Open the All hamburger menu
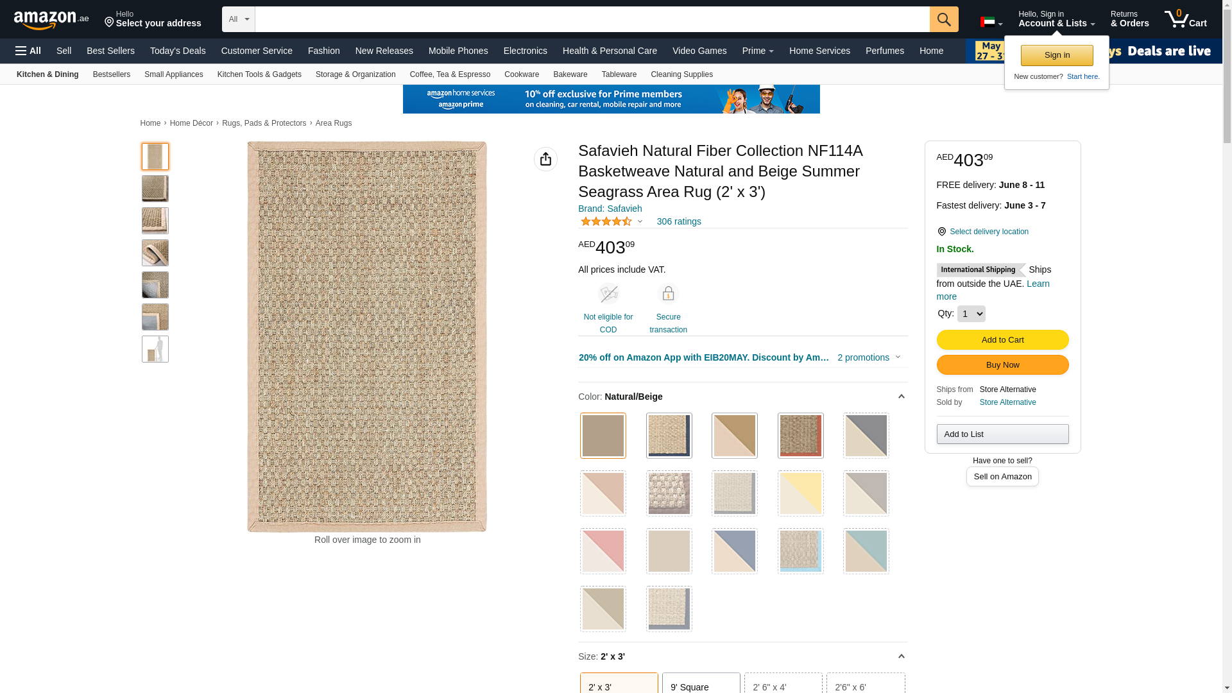Screen dimensions: 1232x693 (28, 51)
